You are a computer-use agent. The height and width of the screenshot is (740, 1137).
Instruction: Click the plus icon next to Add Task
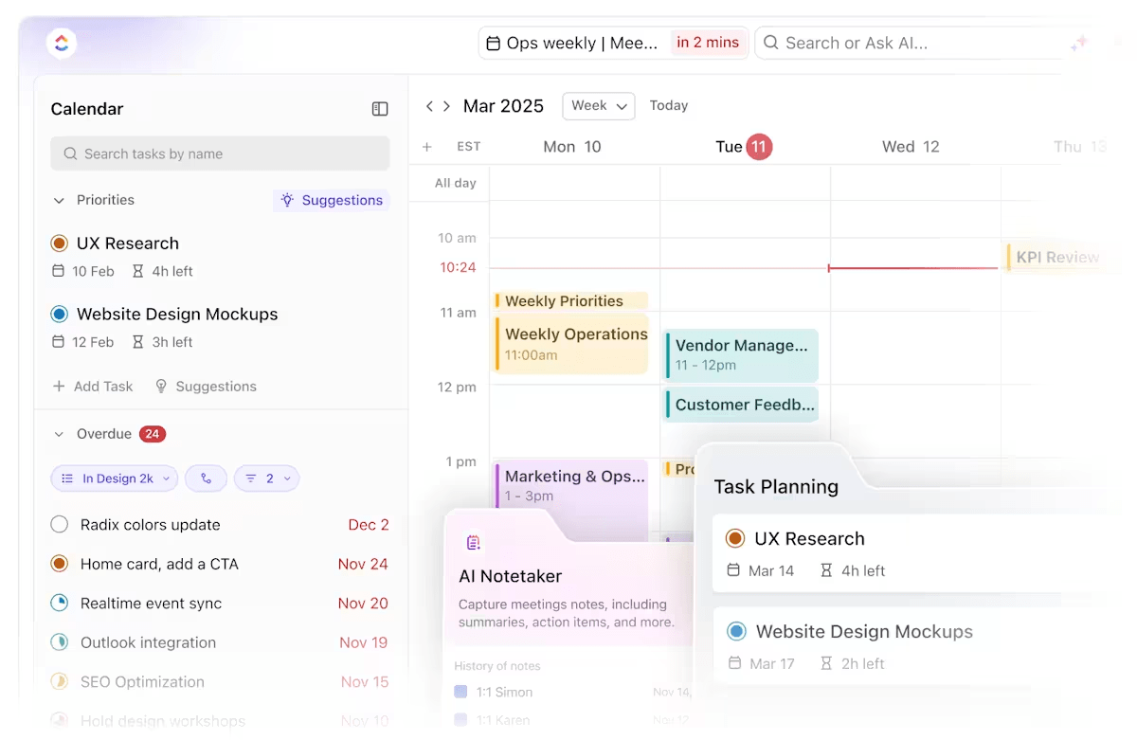[x=59, y=386]
